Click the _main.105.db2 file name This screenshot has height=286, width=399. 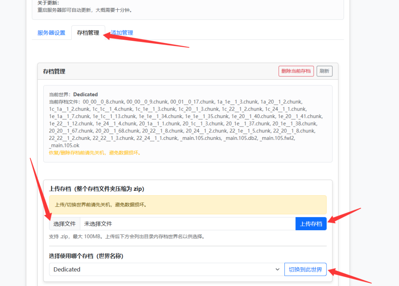click(241, 138)
